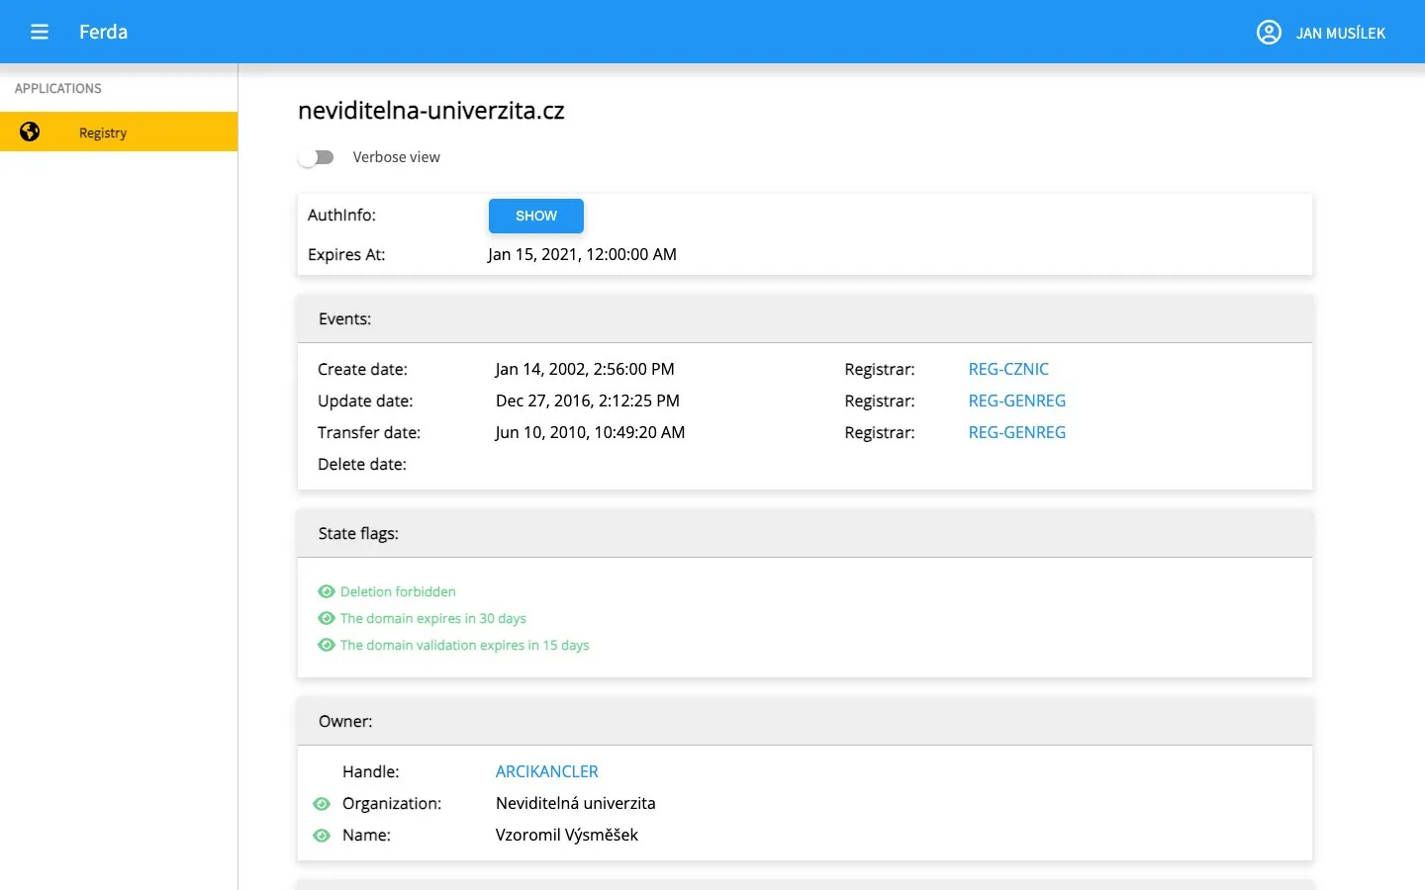Click the Verbose view label
This screenshot has width=1425, height=890.
tap(397, 157)
